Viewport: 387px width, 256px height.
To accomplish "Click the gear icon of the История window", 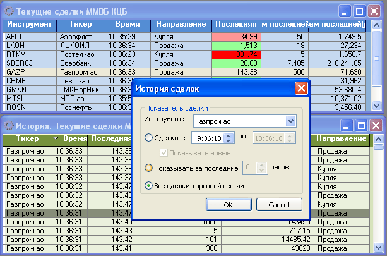I will click(9, 126).
